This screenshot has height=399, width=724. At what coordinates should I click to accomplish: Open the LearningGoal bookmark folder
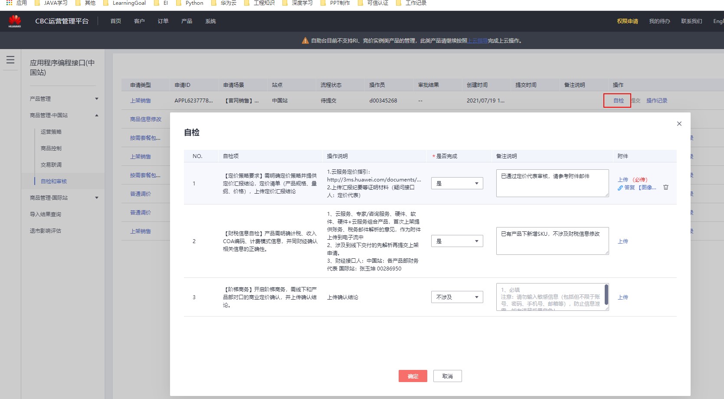coord(124,3)
